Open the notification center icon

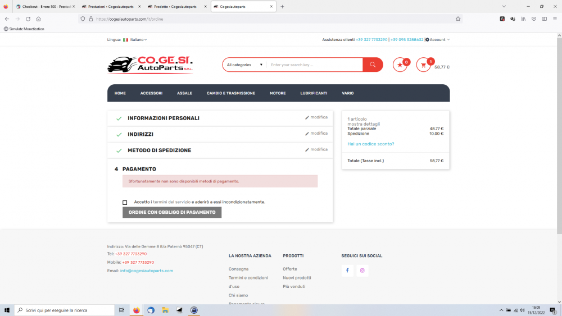click(x=553, y=310)
